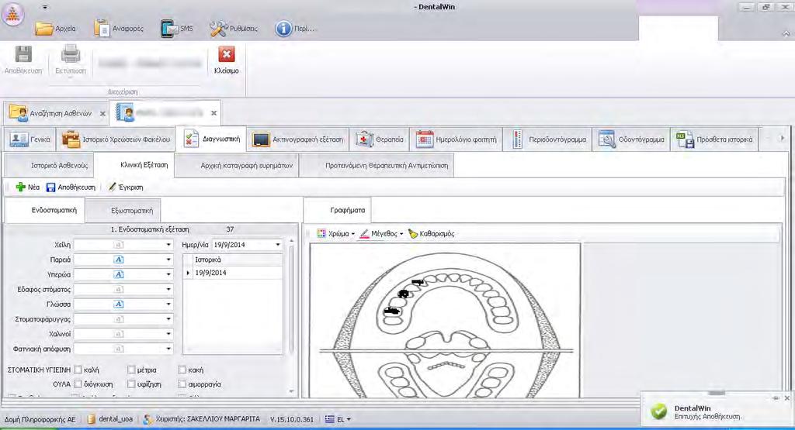Open the Αρχεία folder menu icon
This screenshot has width=795, height=430.
pos(44,29)
